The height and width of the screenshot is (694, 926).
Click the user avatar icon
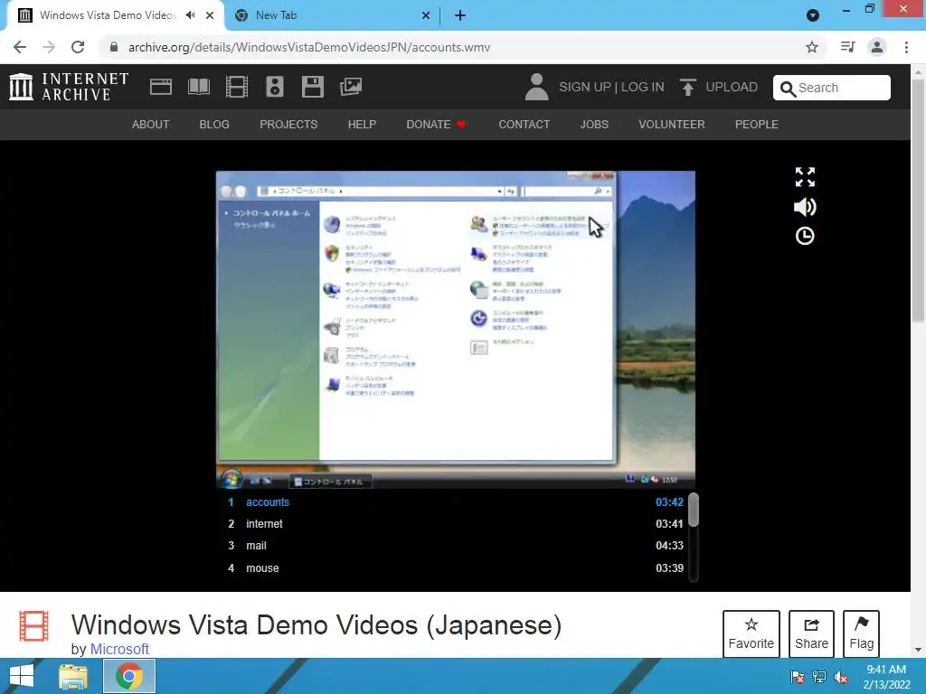(536, 87)
